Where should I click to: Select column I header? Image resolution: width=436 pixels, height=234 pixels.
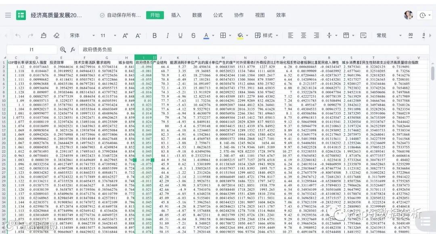(x=144, y=58)
